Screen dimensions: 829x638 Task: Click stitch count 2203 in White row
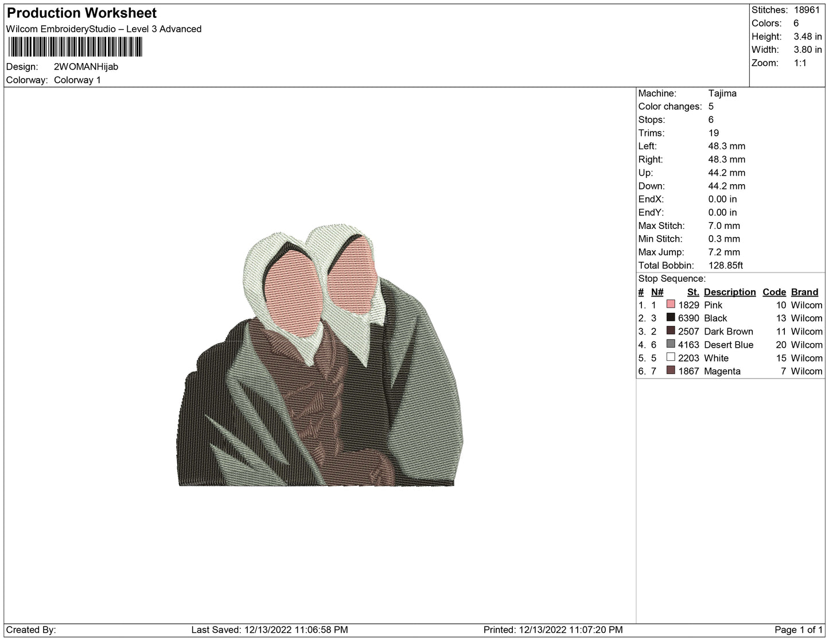click(x=688, y=357)
